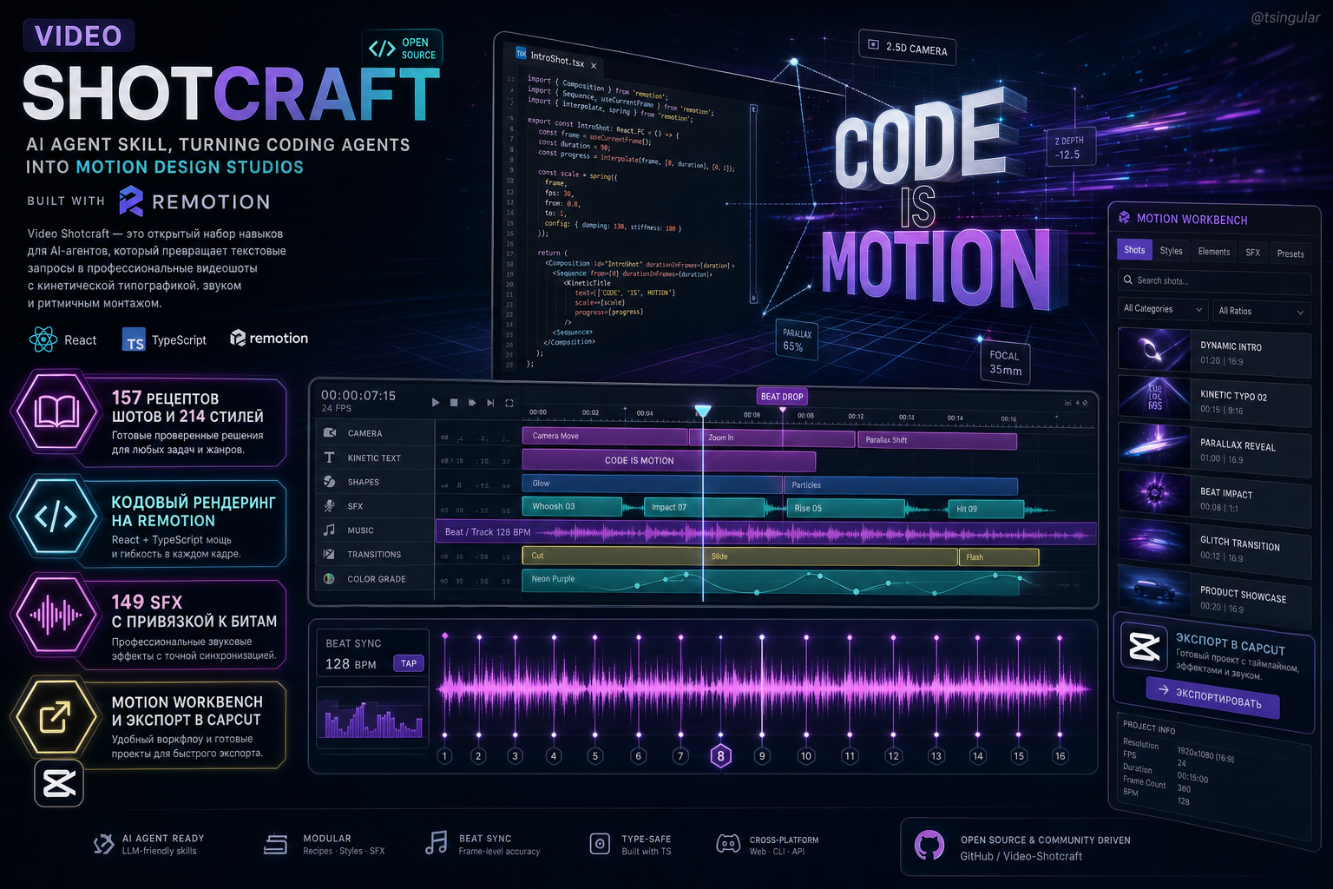Click the Beat Sync music note footer icon
This screenshot has width=1333, height=889.
tap(437, 842)
